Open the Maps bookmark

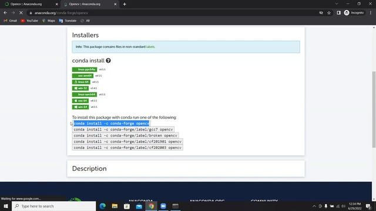[48, 21]
